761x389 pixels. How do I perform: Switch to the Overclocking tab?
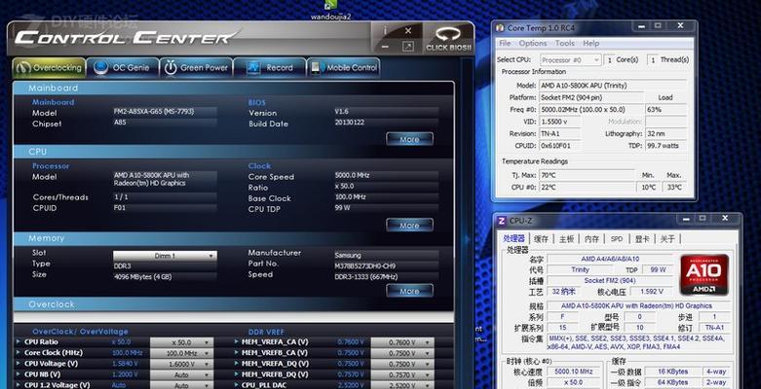pyautogui.click(x=49, y=68)
